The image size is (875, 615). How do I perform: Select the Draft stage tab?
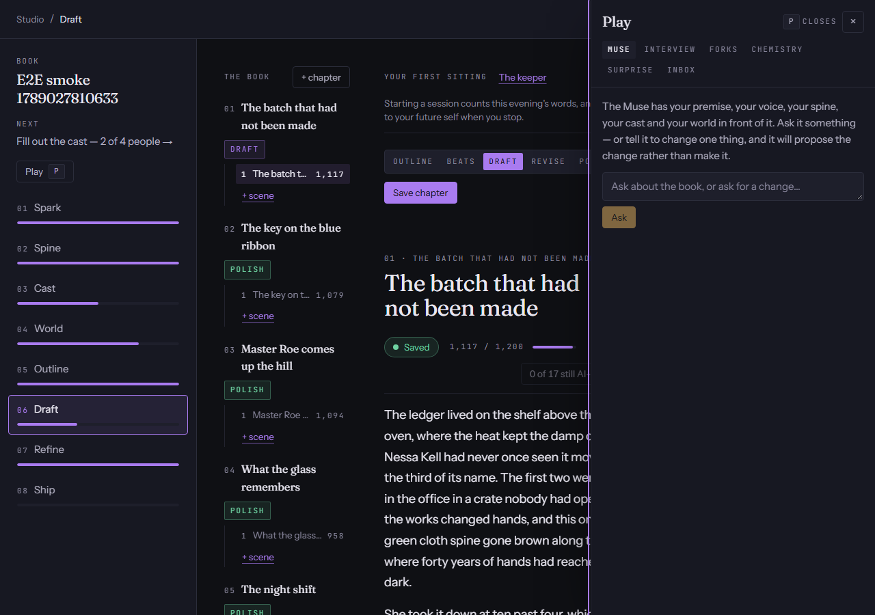tap(503, 161)
